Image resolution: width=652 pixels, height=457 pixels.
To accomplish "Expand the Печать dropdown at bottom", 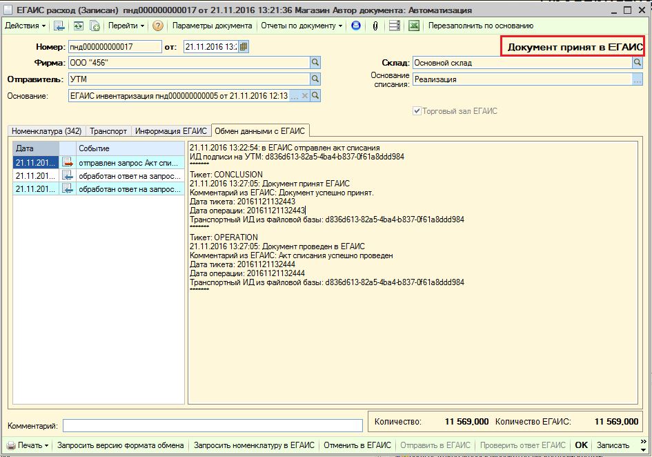I will [28, 445].
